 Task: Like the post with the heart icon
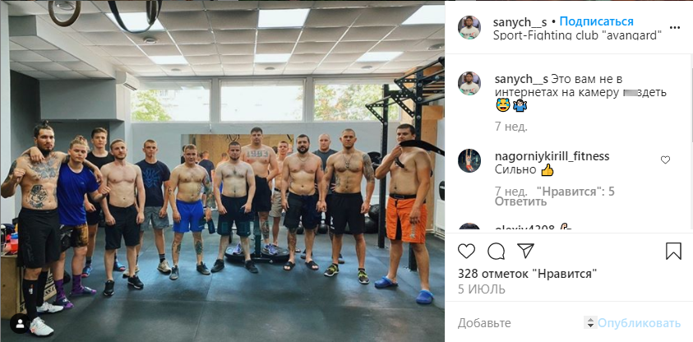coord(466,251)
